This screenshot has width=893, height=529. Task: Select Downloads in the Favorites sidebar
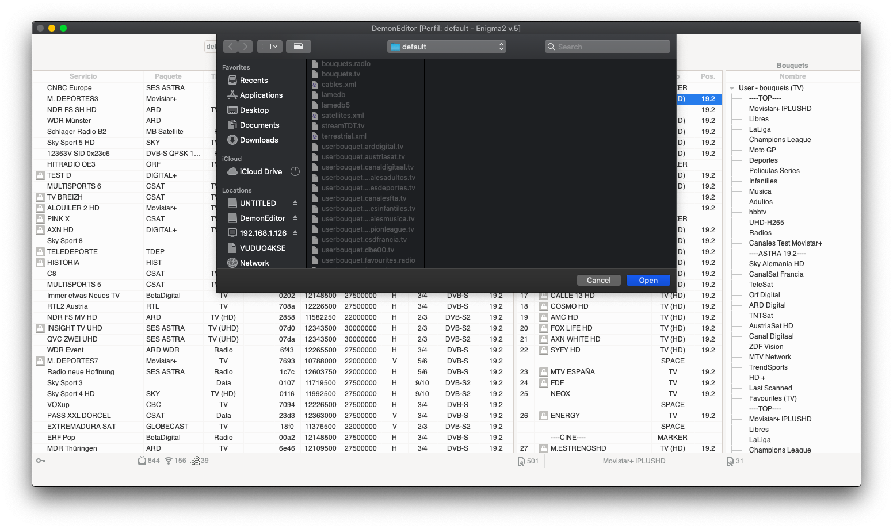[258, 140]
